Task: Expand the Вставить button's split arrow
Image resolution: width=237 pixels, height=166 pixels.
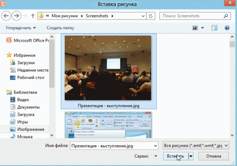Action: pos(191,156)
